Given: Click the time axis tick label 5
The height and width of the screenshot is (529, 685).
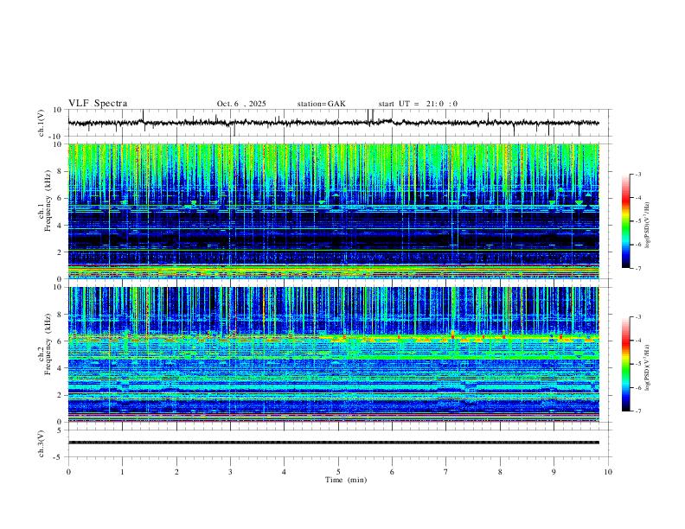Looking at the screenshot, I should (x=338, y=472).
